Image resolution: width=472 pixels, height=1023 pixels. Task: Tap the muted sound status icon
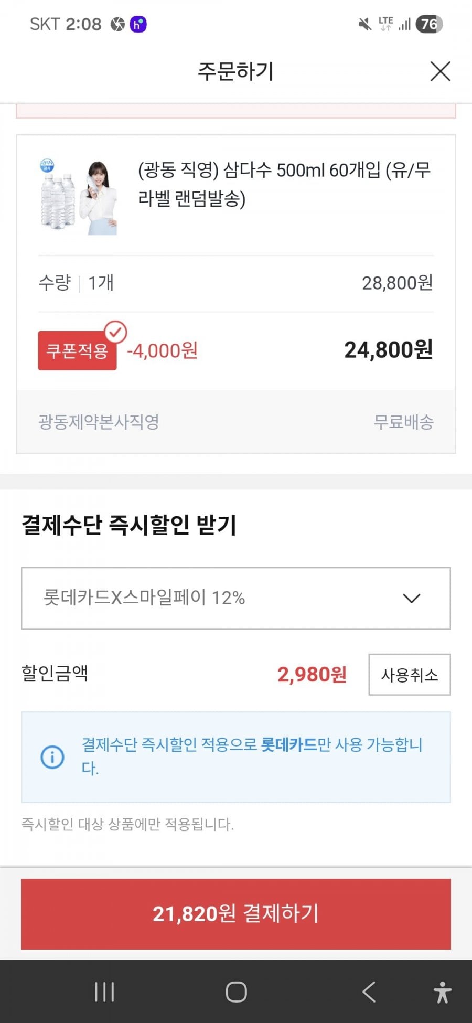click(x=364, y=24)
